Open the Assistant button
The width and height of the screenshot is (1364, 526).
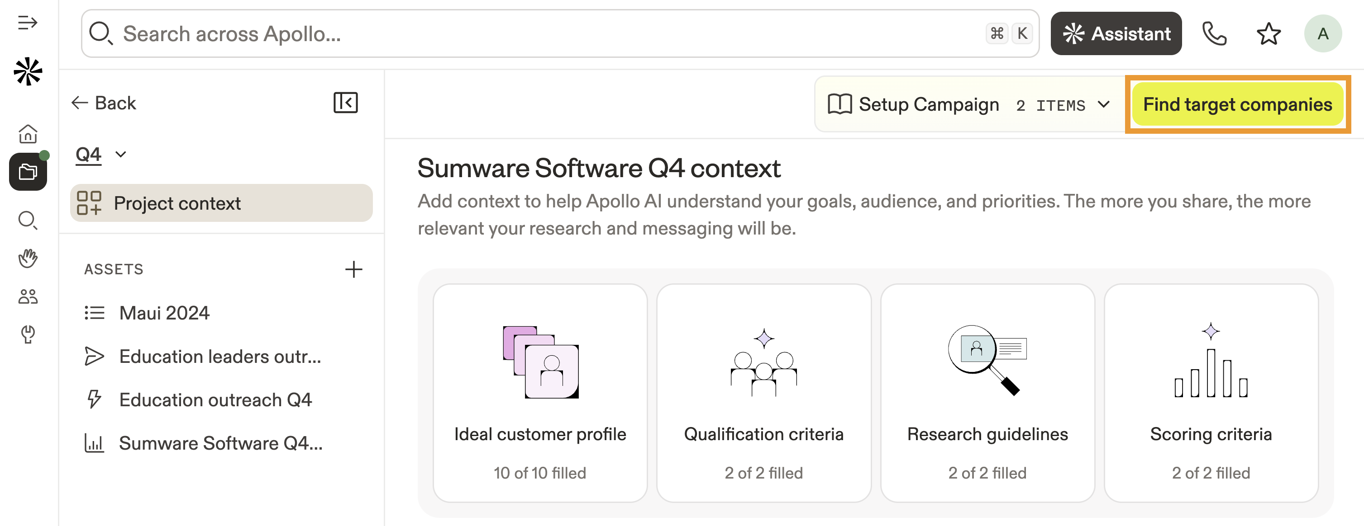pyautogui.click(x=1116, y=34)
